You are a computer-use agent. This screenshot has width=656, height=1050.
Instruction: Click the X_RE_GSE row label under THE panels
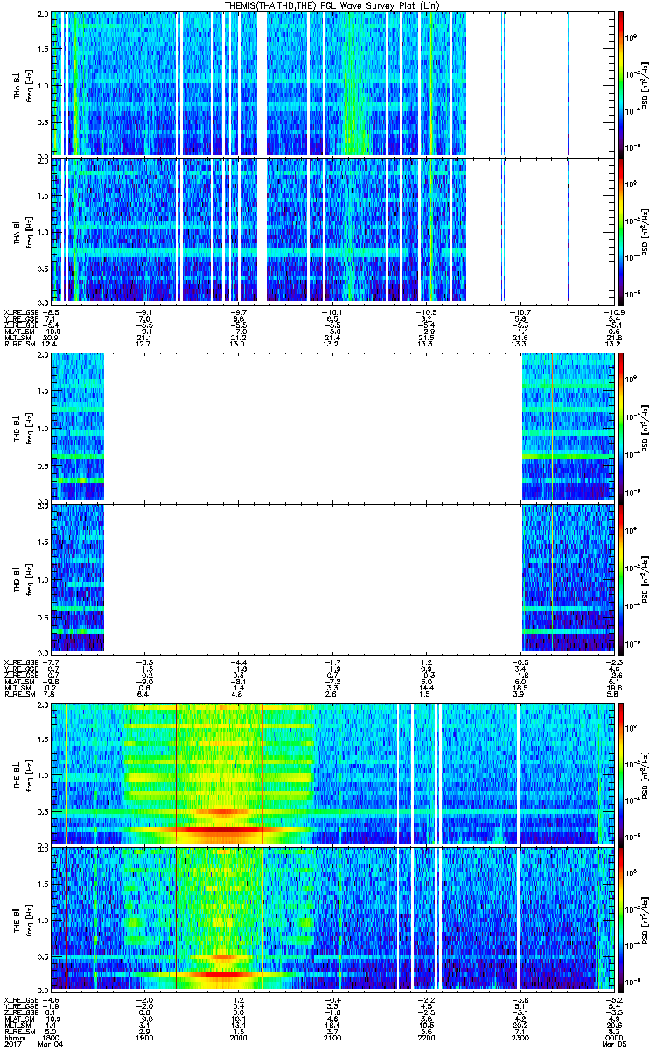tap(21, 999)
